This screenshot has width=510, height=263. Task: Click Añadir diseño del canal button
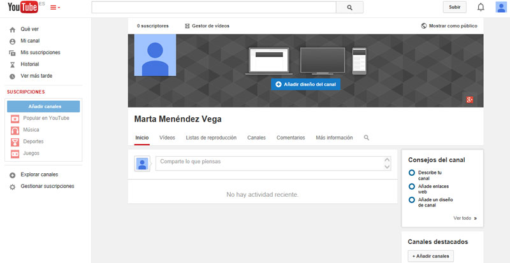[x=305, y=84]
